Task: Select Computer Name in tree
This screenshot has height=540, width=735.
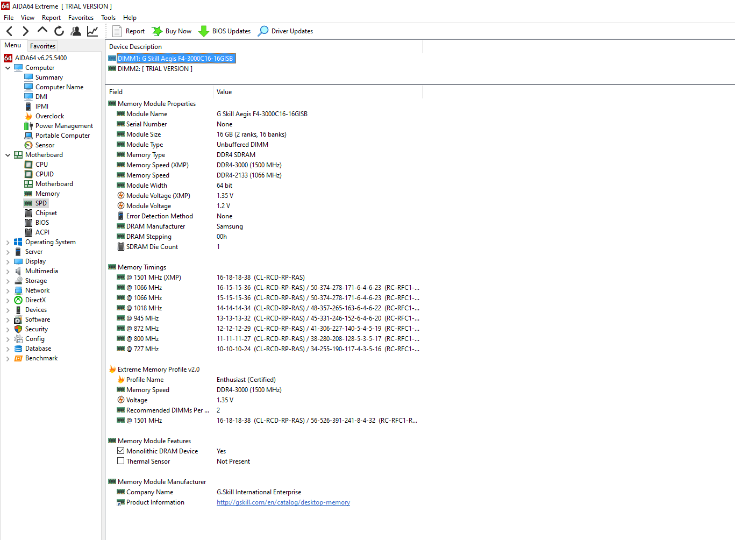Action: (54, 87)
